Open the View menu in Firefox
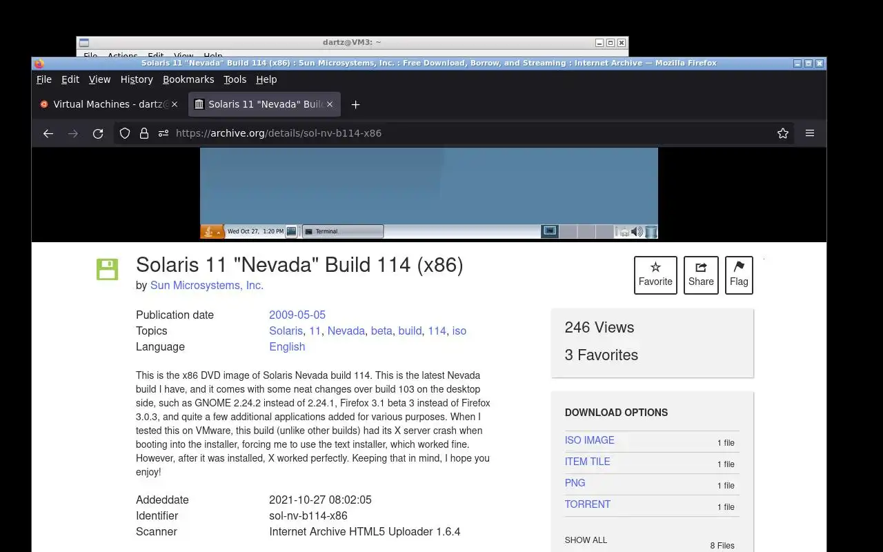Screen dimensions: 883x552 [100, 79]
